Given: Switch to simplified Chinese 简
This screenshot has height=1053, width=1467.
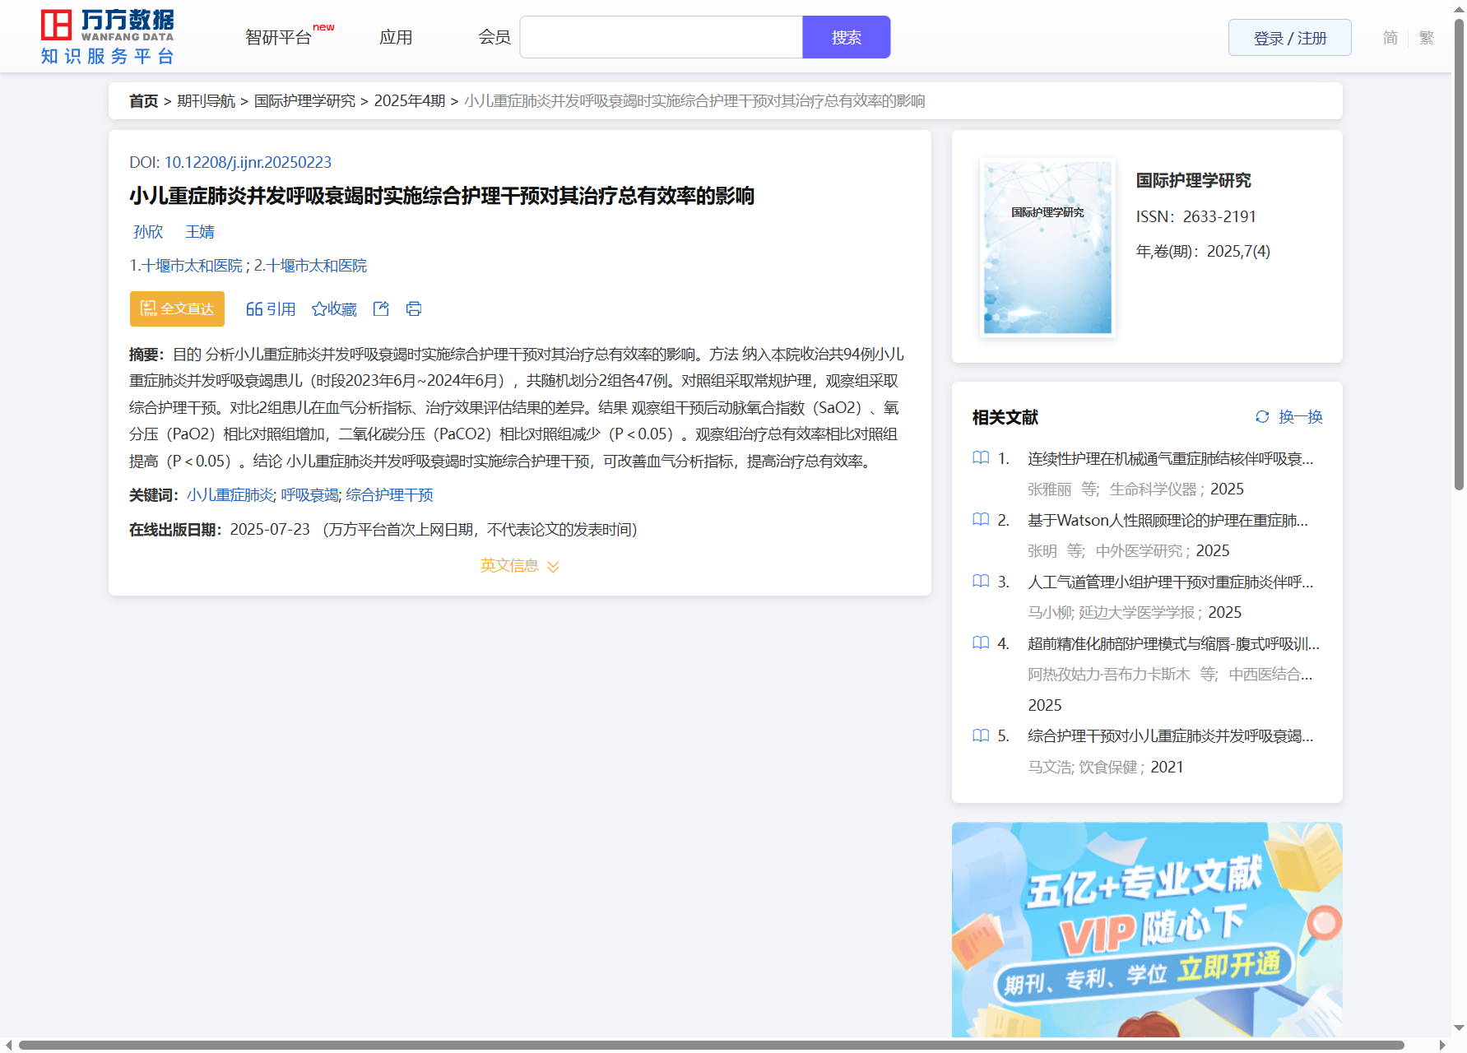Looking at the screenshot, I should click(x=1390, y=38).
